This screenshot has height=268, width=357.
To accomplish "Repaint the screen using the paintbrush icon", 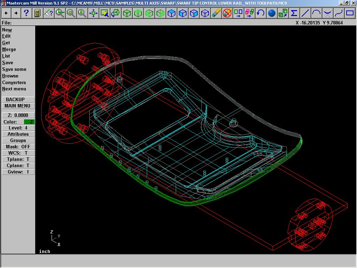I will click(x=105, y=13).
